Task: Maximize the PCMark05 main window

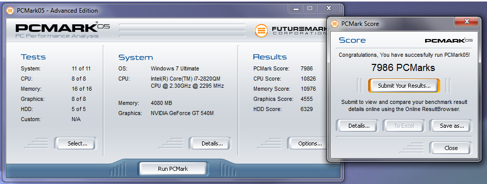Action: coord(309,9)
